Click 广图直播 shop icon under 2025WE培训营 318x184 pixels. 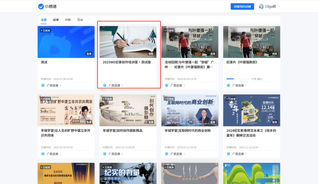point(105,86)
